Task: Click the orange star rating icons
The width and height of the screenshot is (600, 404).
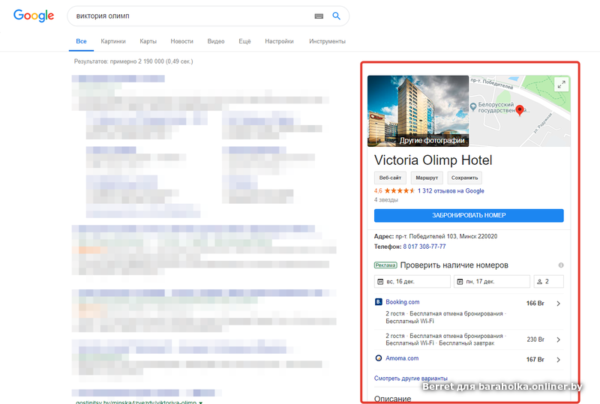Action: (400, 190)
